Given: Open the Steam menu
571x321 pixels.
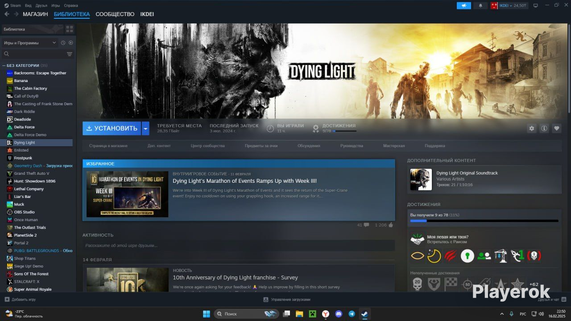Looking at the screenshot, I should pyautogui.click(x=12, y=5).
